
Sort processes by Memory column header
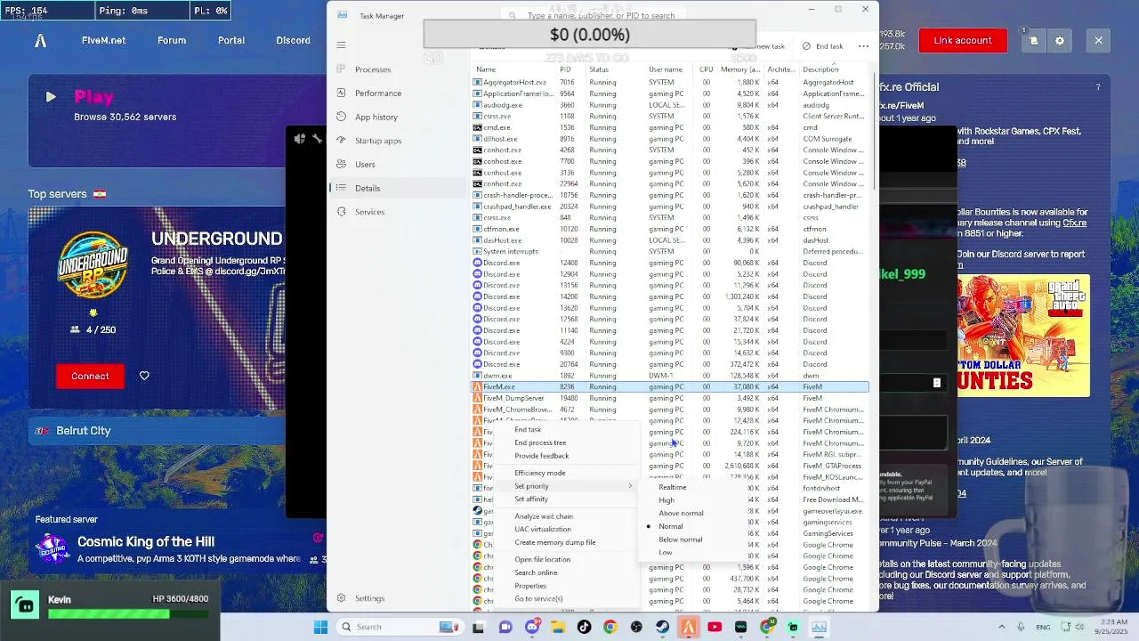(x=740, y=69)
